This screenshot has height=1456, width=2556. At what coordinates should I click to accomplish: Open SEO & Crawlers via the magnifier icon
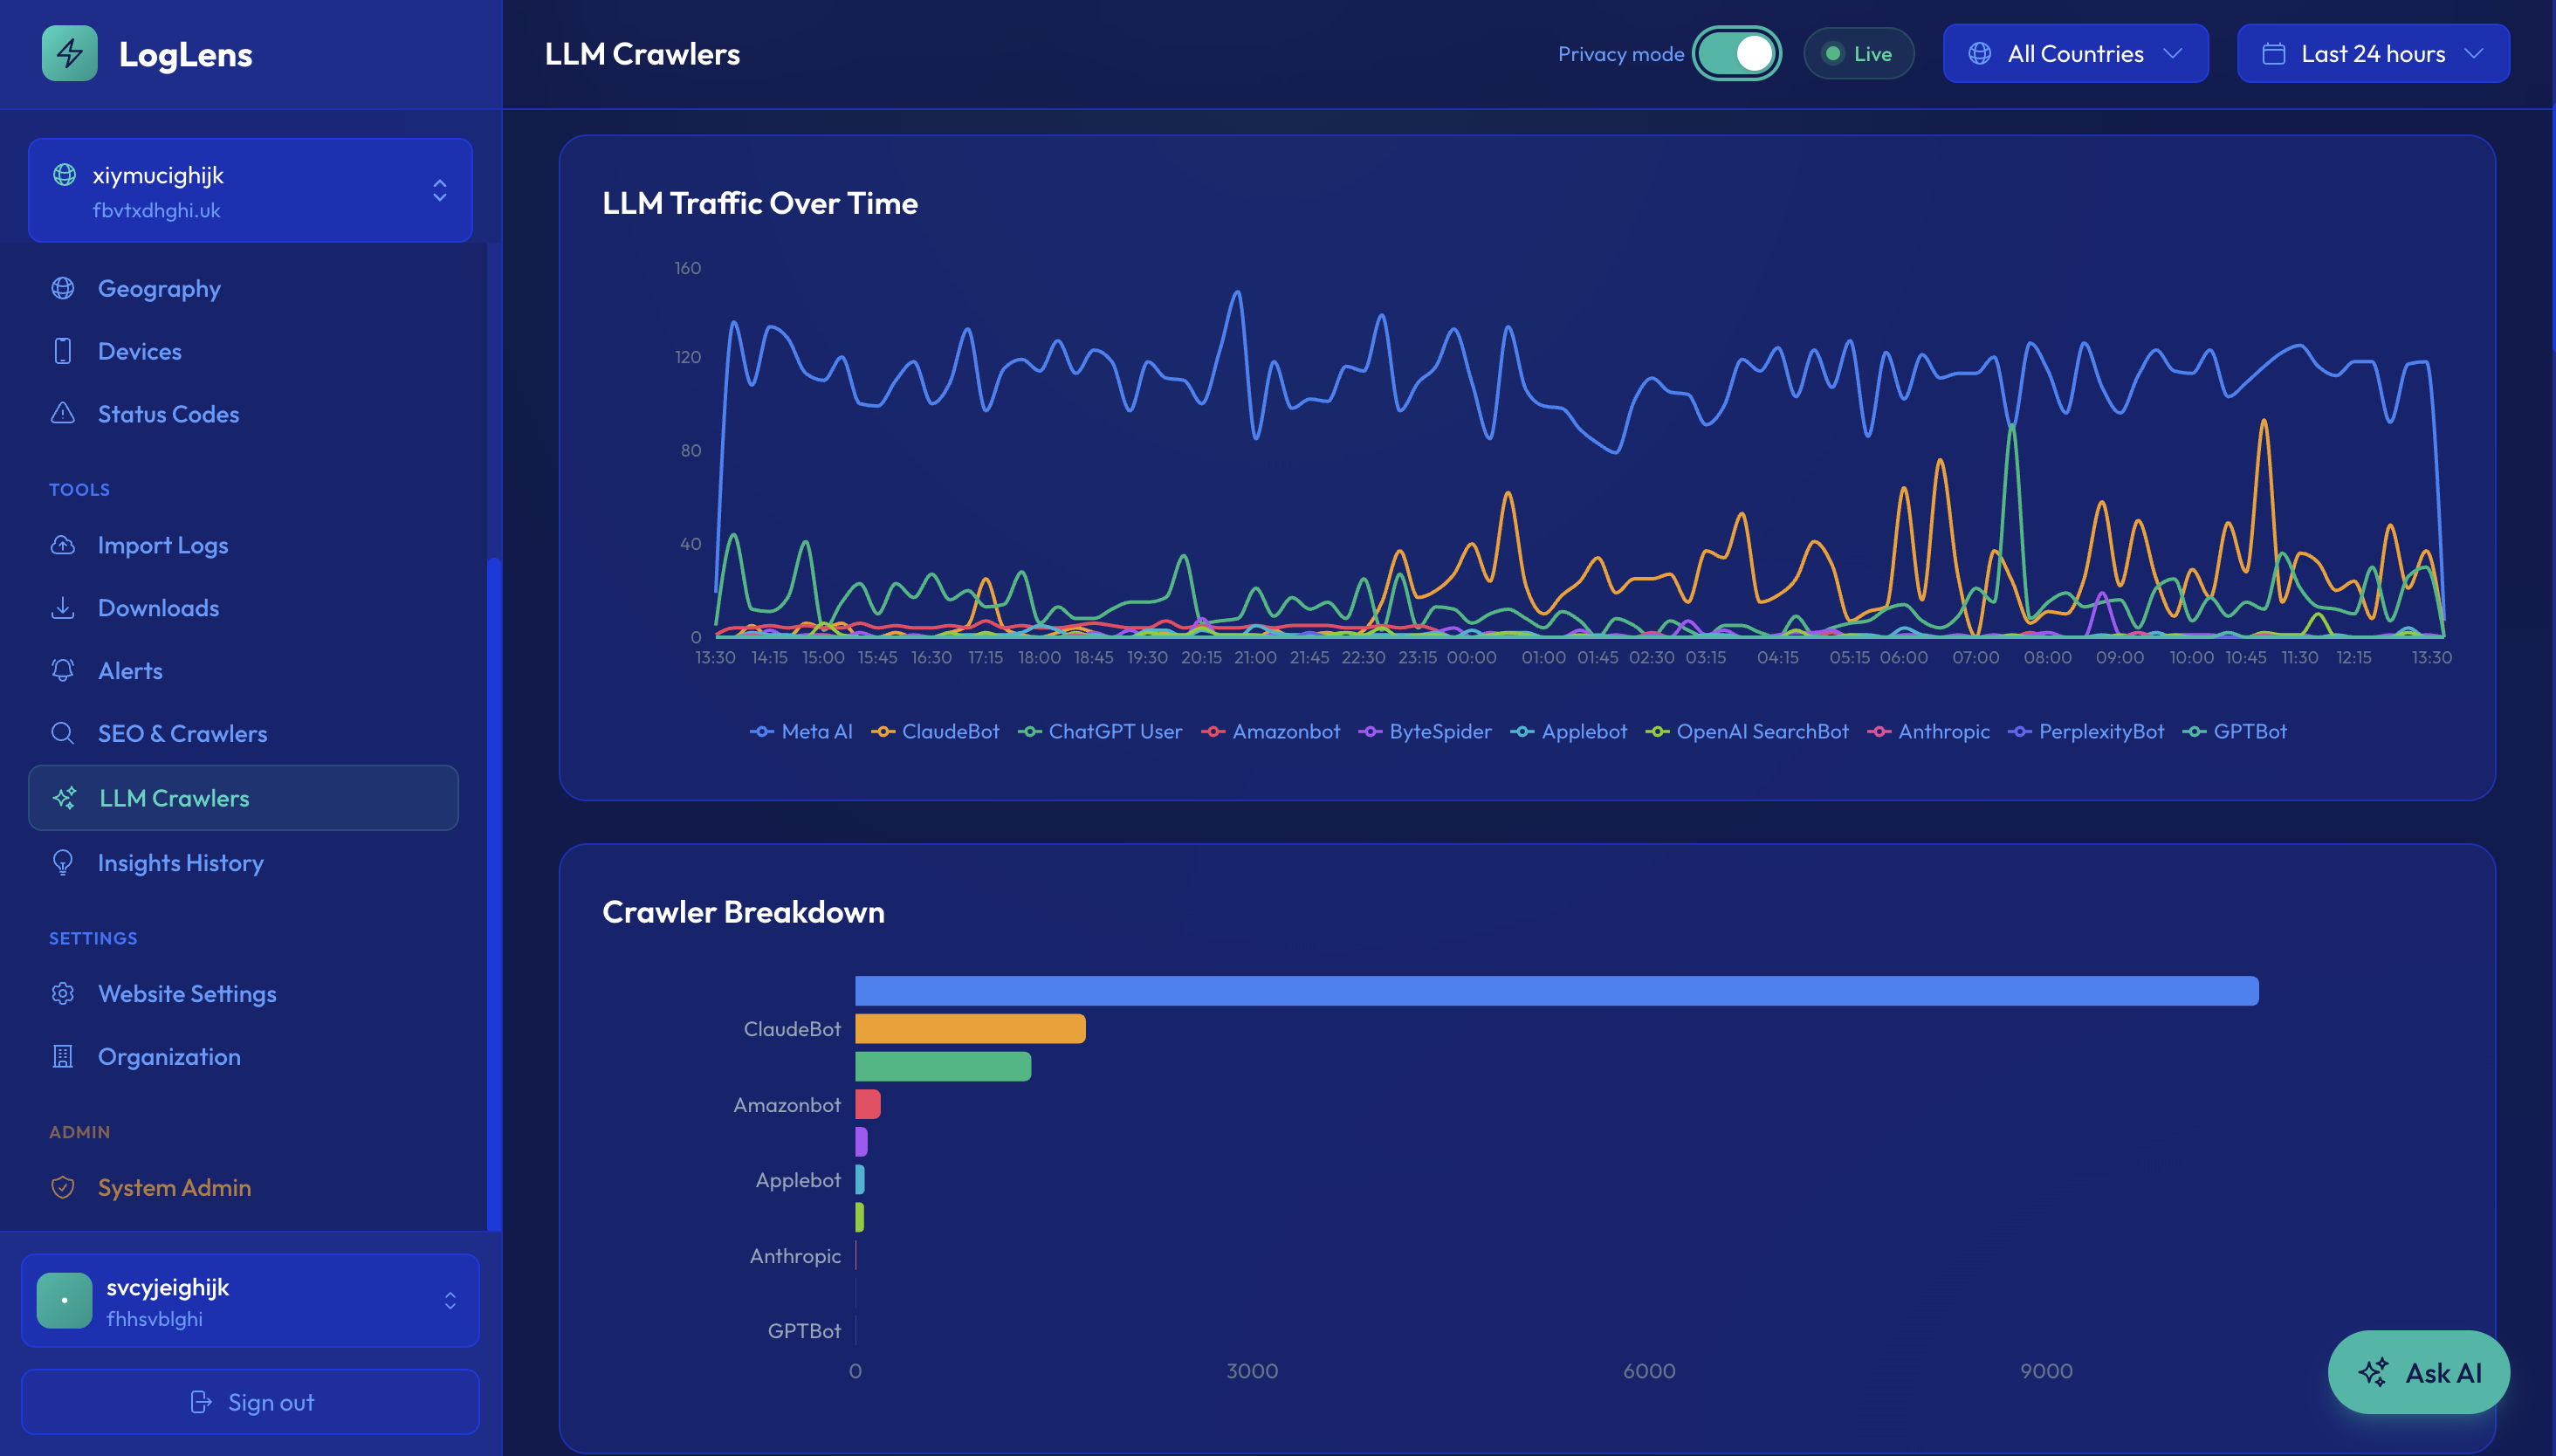(x=63, y=733)
